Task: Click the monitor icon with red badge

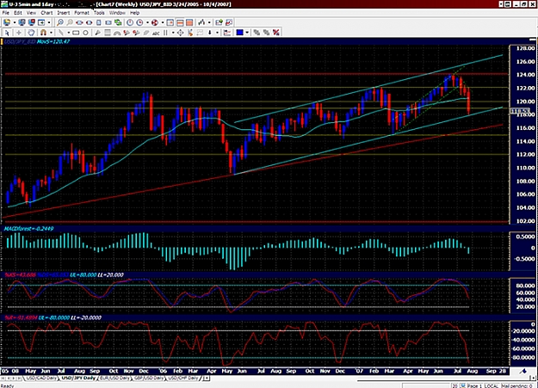Action: click(32, 22)
